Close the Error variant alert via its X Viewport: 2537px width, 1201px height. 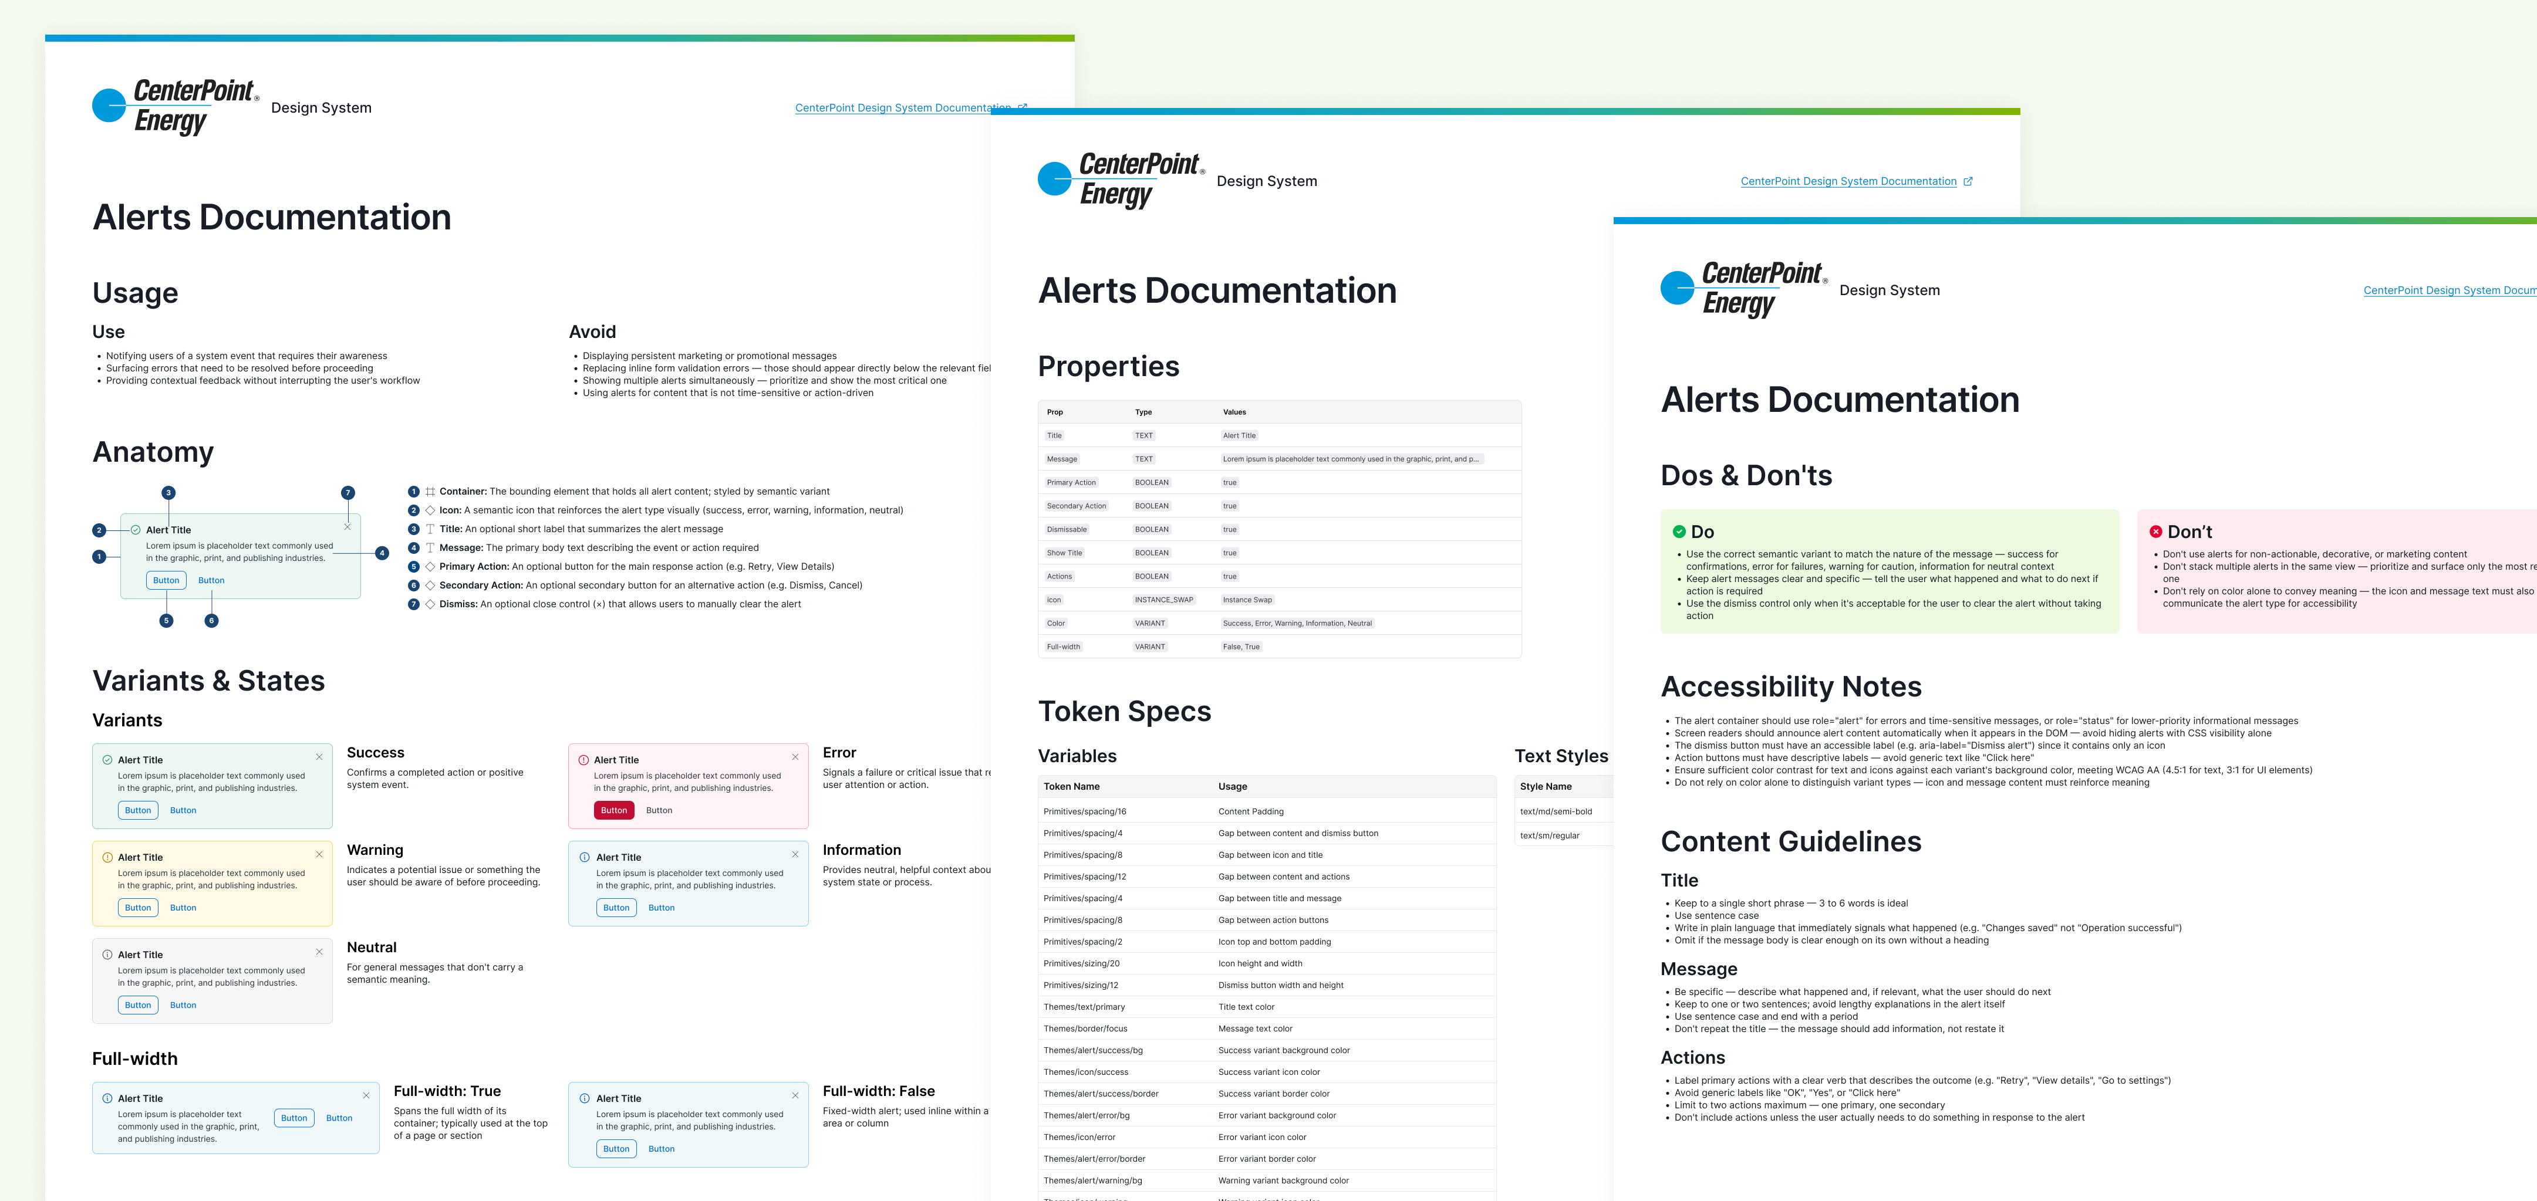point(795,757)
